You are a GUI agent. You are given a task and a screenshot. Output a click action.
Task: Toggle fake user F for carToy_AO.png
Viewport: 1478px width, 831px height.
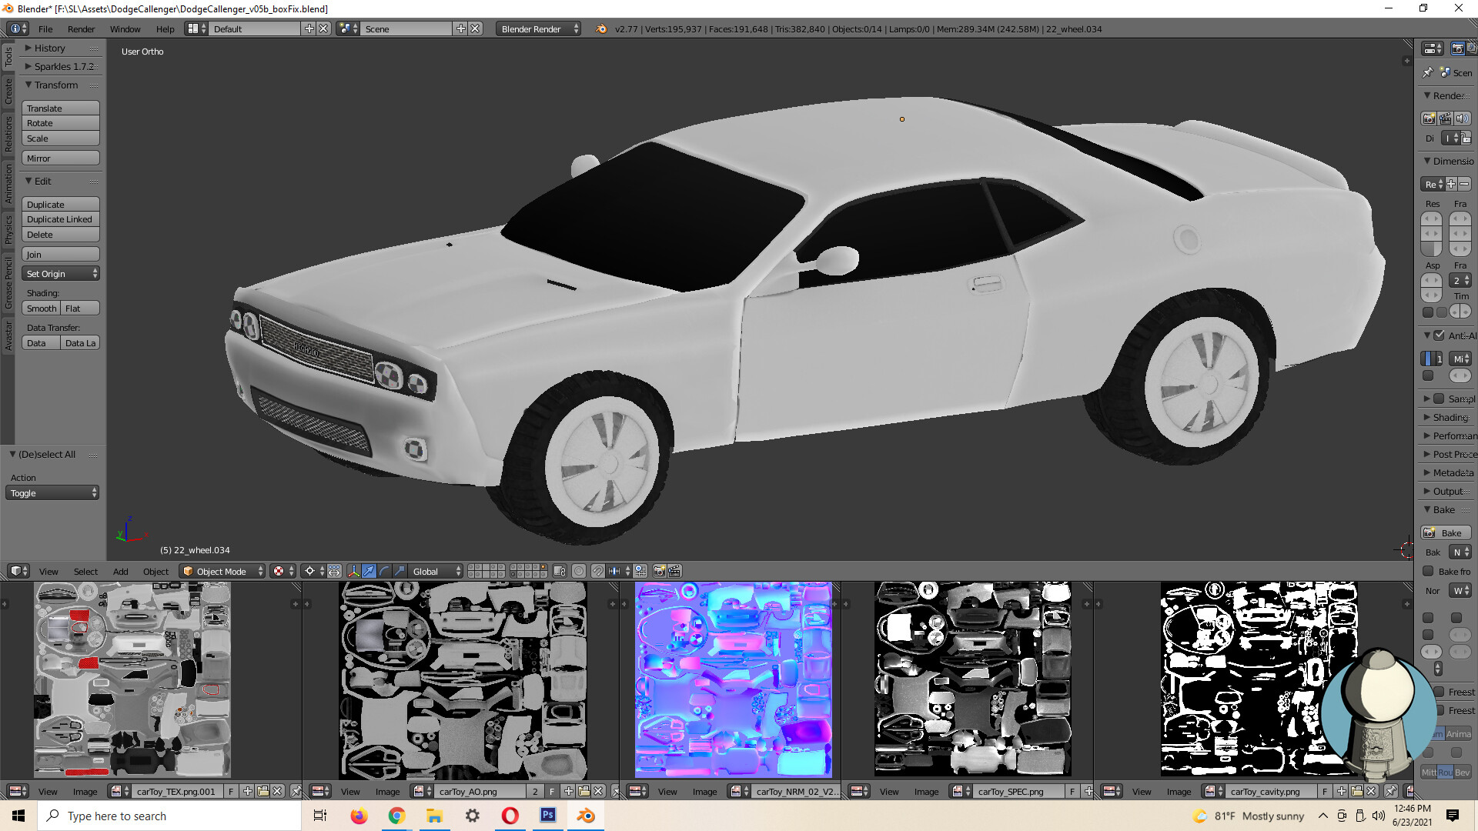[552, 791]
